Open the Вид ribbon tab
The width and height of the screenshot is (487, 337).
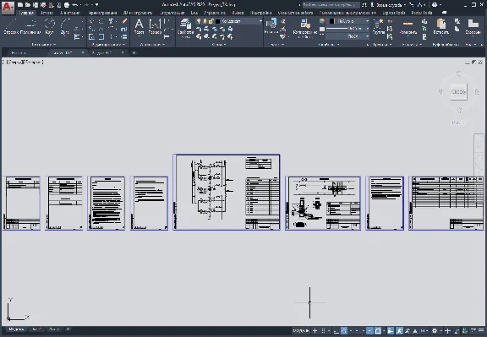tap(194, 13)
